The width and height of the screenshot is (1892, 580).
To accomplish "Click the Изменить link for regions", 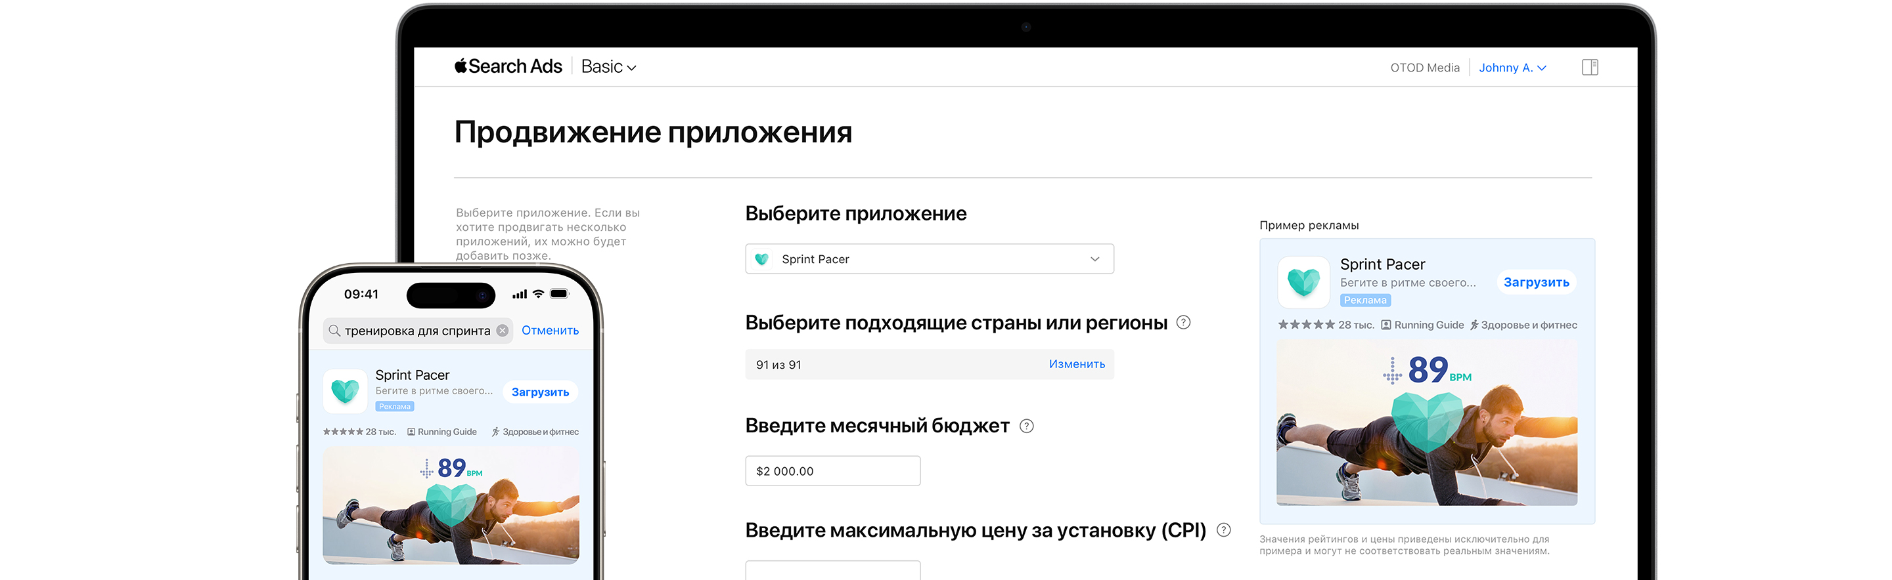I will click(x=1076, y=363).
